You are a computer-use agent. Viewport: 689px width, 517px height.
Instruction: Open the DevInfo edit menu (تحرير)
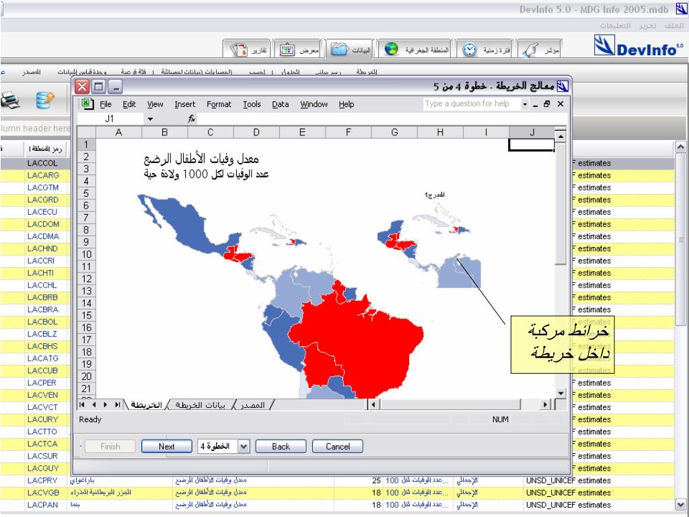(648, 26)
